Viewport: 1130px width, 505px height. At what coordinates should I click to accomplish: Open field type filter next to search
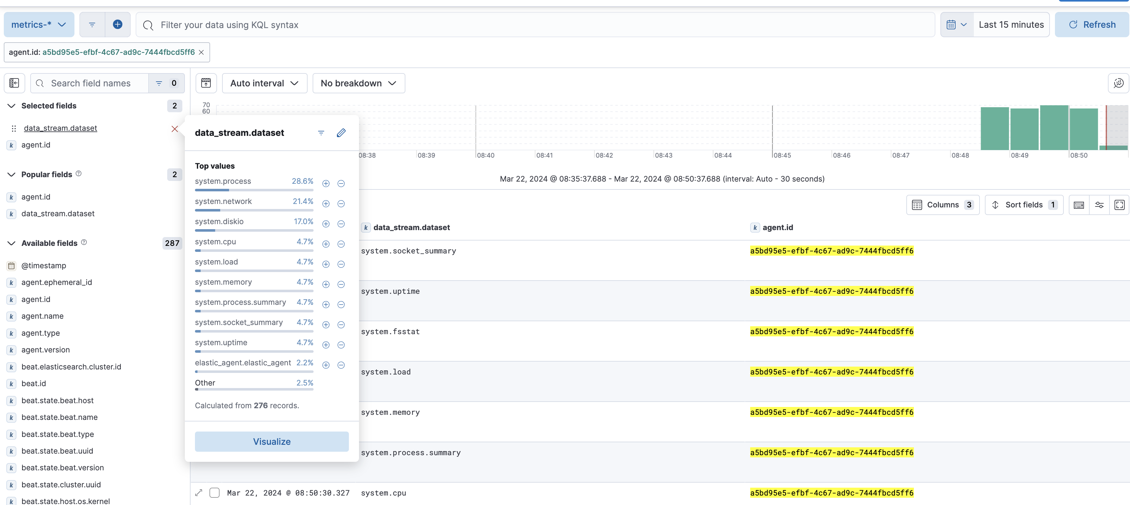click(x=166, y=83)
